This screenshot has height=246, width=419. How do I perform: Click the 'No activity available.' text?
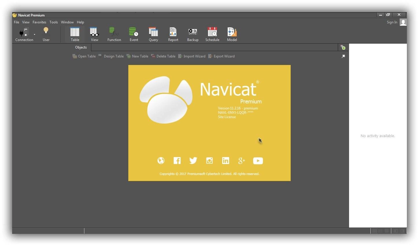[378, 136]
